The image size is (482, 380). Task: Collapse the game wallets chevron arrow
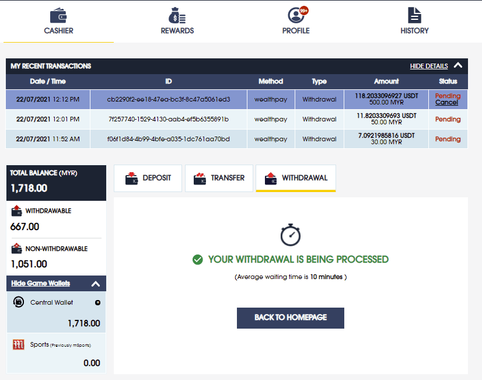[96, 284]
